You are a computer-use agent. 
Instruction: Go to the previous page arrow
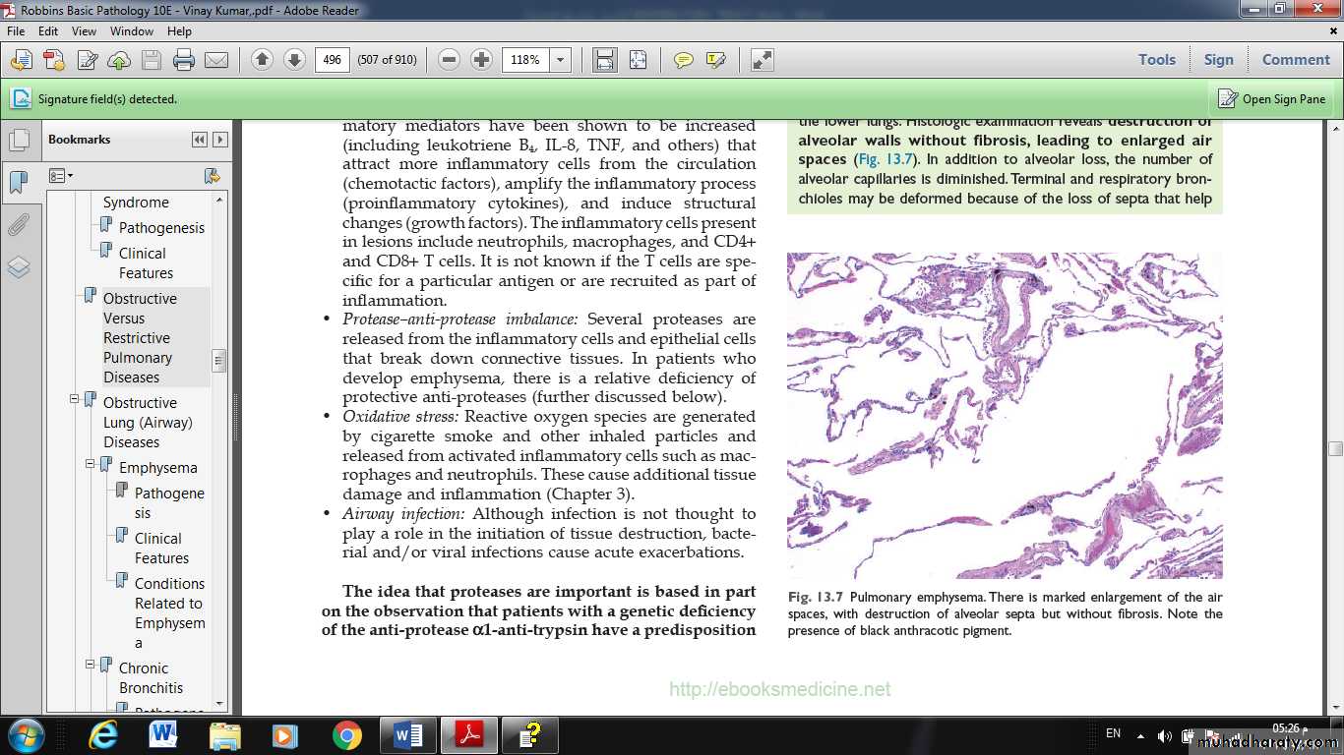point(262,60)
